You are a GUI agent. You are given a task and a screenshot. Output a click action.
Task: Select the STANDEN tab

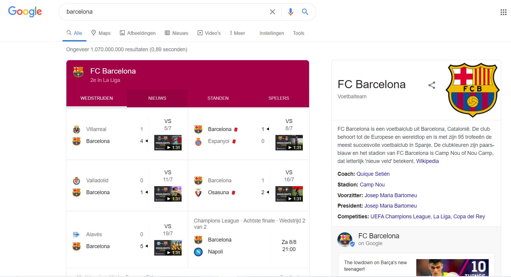pos(218,98)
